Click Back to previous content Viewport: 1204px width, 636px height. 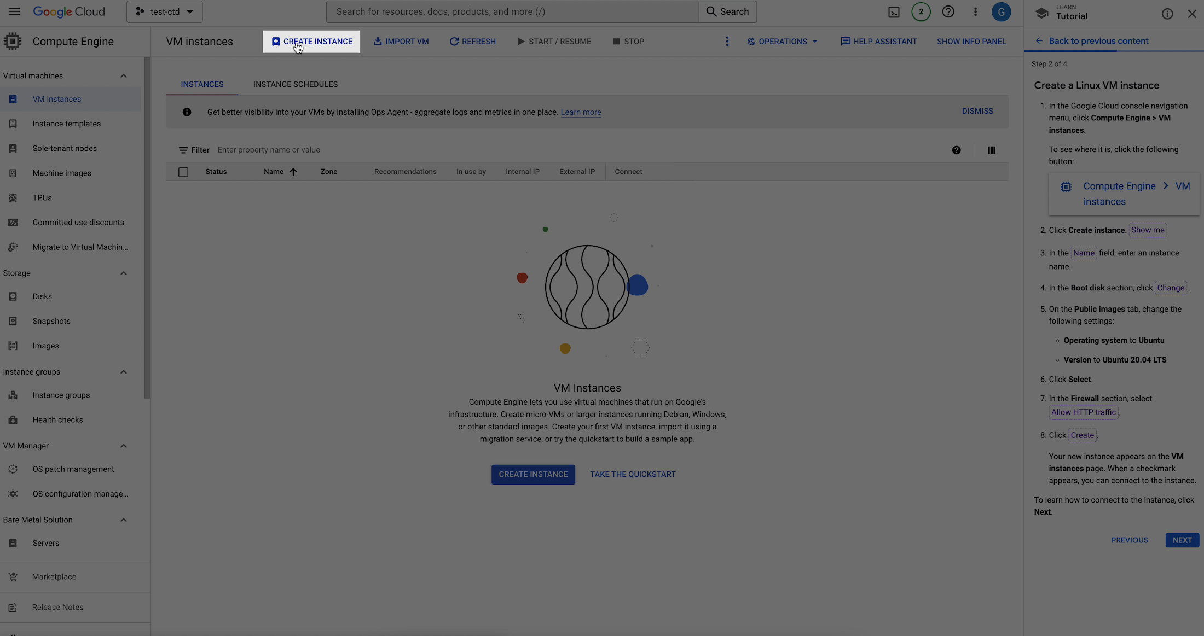1092,41
